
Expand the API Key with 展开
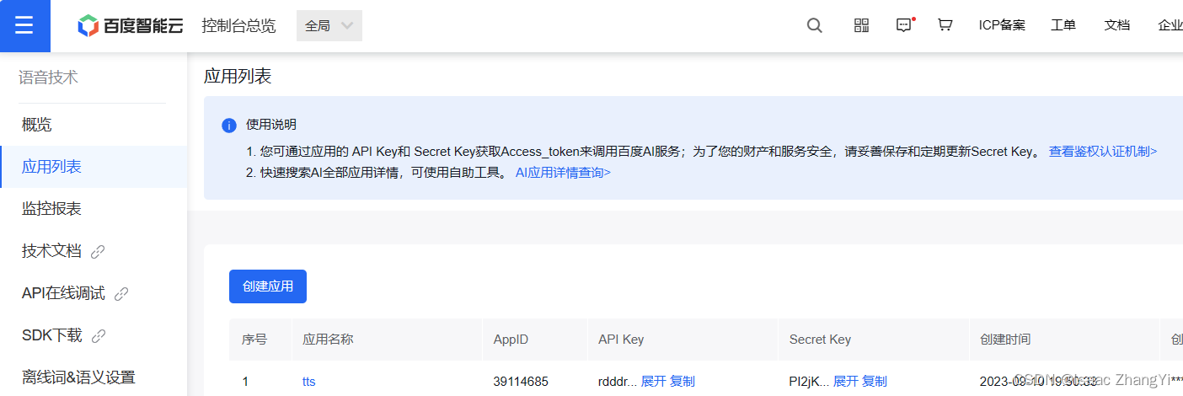click(654, 382)
